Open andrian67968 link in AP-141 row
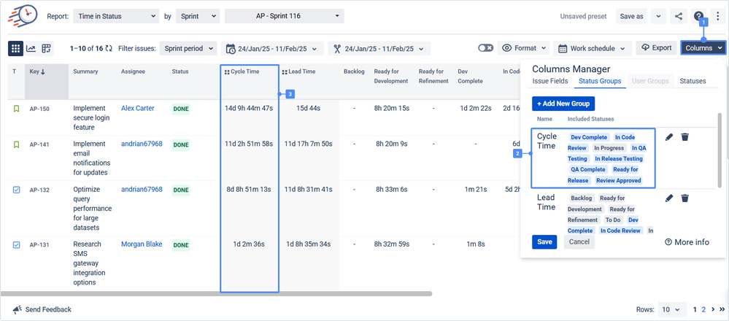Image resolution: width=729 pixels, height=321 pixels. click(142, 144)
